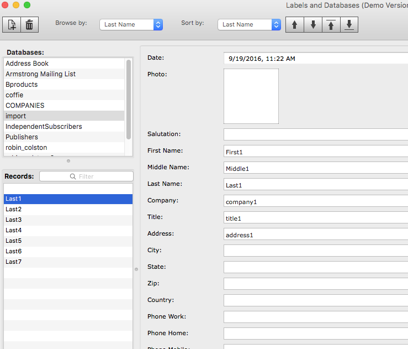
Task: Click the move down arrow icon
Action: (313, 25)
